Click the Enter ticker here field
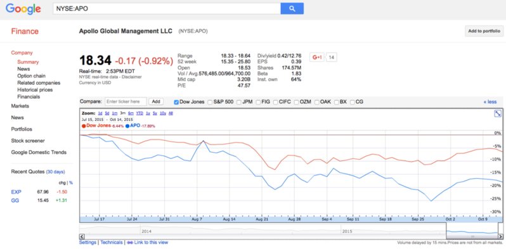Image resolution: width=506 pixels, height=249 pixels. [x=126, y=101]
